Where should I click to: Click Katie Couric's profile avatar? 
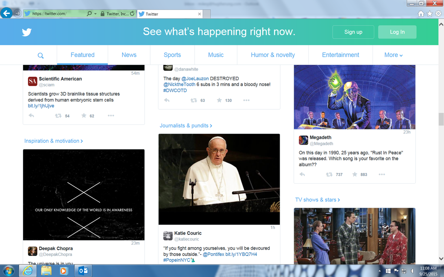(x=168, y=236)
